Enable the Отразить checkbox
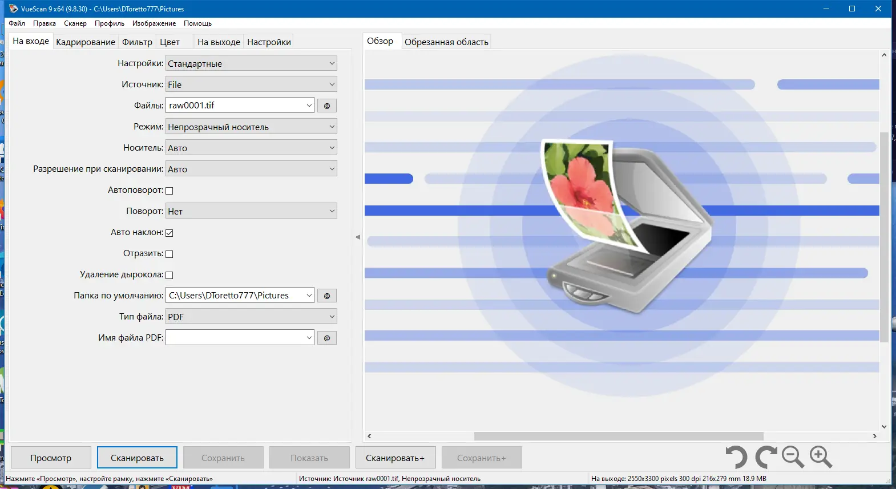 point(169,254)
